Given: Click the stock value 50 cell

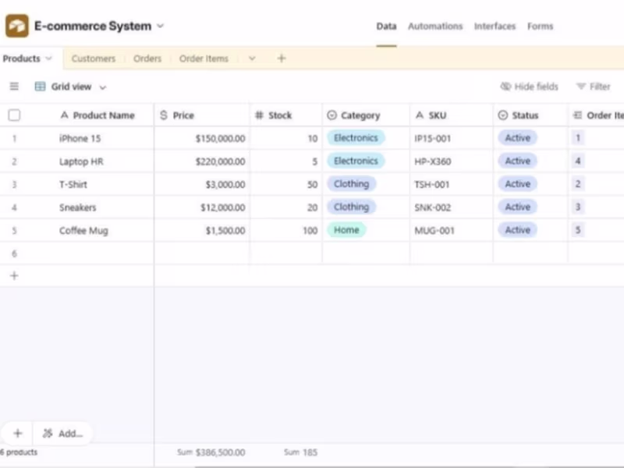Looking at the screenshot, I should pyautogui.click(x=285, y=185).
